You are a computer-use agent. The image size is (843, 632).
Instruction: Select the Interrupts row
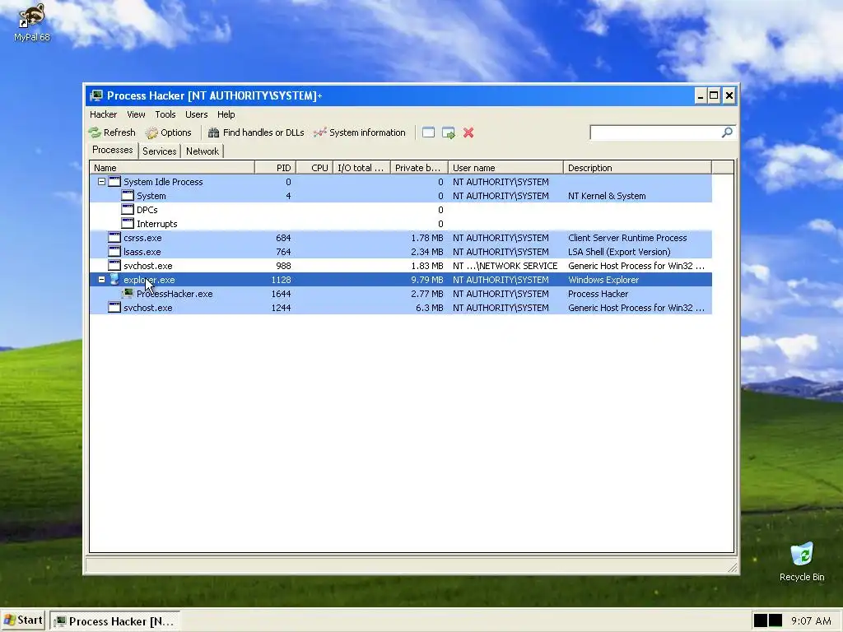[x=401, y=224]
